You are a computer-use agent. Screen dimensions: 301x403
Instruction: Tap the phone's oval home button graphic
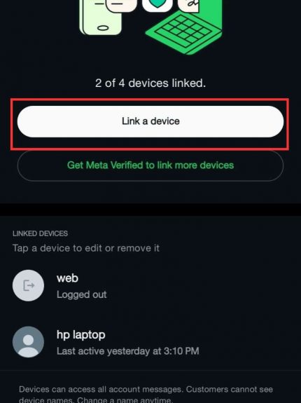(103, 28)
